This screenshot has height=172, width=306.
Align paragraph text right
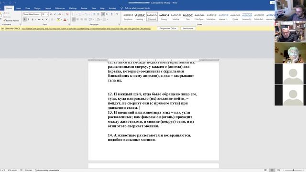click(82, 19)
